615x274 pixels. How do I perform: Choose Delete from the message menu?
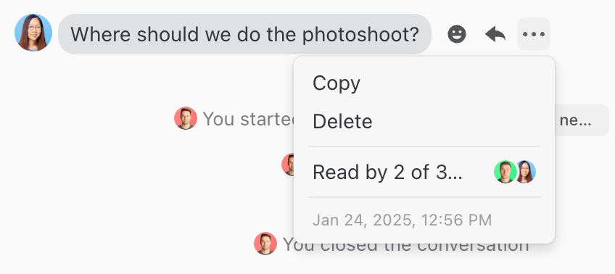(424, 121)
